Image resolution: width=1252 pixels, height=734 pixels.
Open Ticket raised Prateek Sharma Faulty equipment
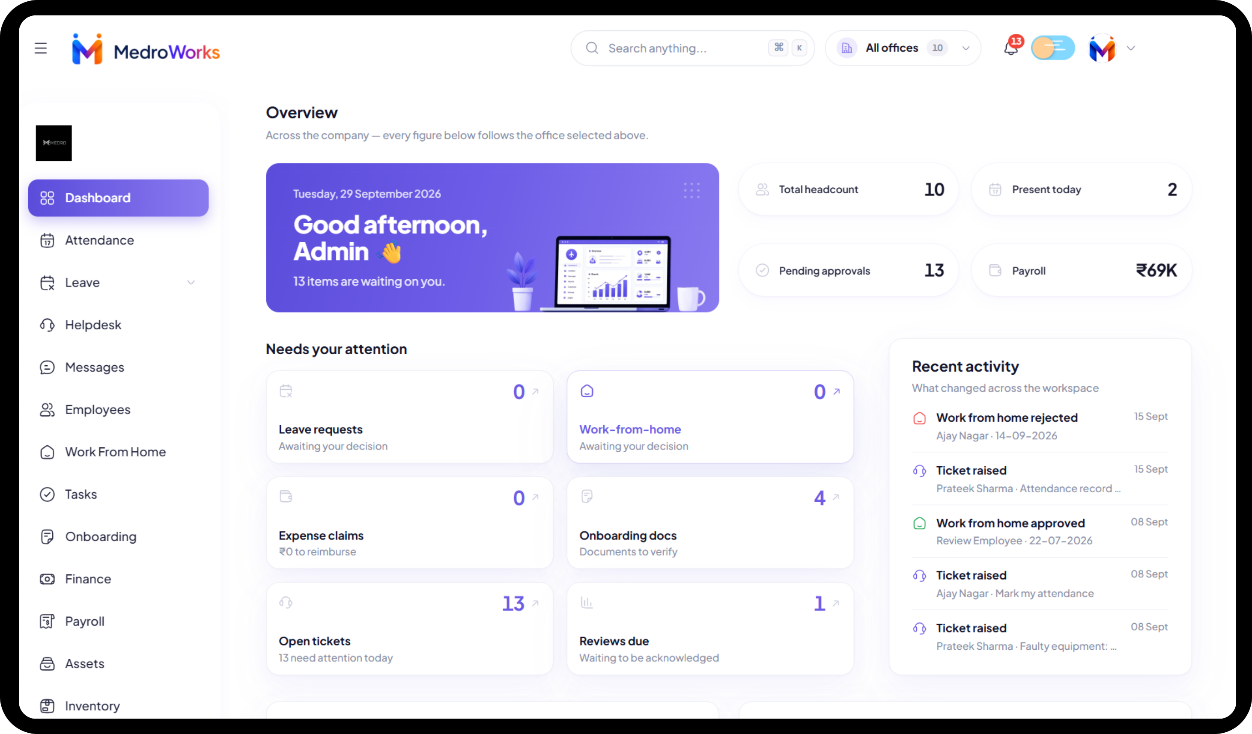coord(1040,637)
